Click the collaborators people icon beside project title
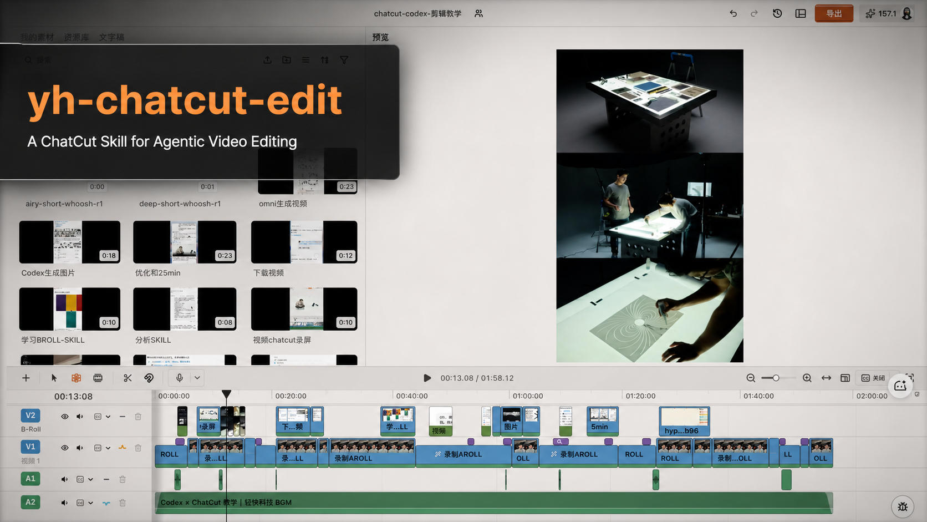Screen dimensions: 927x522 coord(478,13)
